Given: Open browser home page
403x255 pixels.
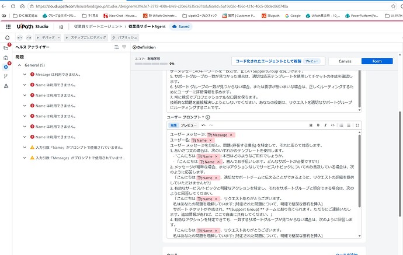Looking at the screenshot, I should pos(22,6).
